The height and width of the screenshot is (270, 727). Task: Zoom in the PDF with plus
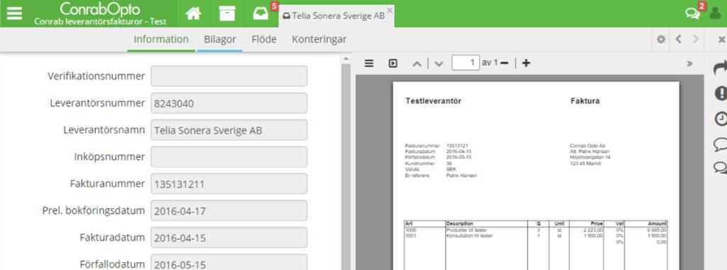pyautogui.click(x=526, y=63)
